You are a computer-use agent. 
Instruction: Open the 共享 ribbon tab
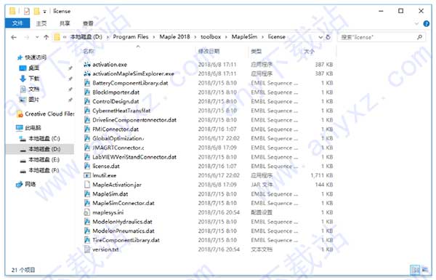(65, 23)
